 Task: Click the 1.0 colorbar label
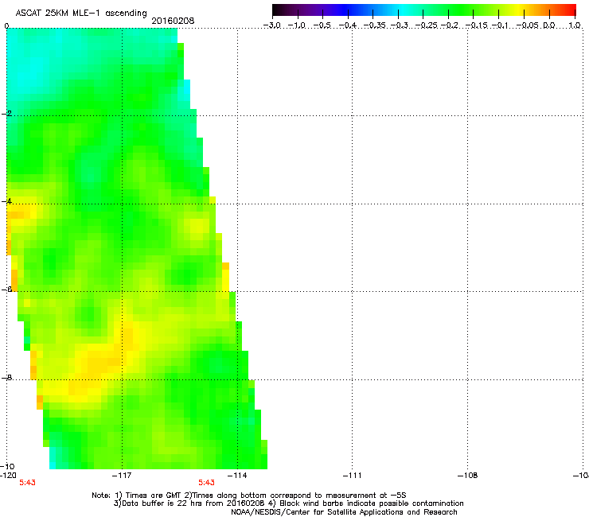point(574,25)
